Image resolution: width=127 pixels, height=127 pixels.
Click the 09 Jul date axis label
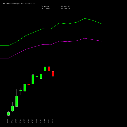8,121
